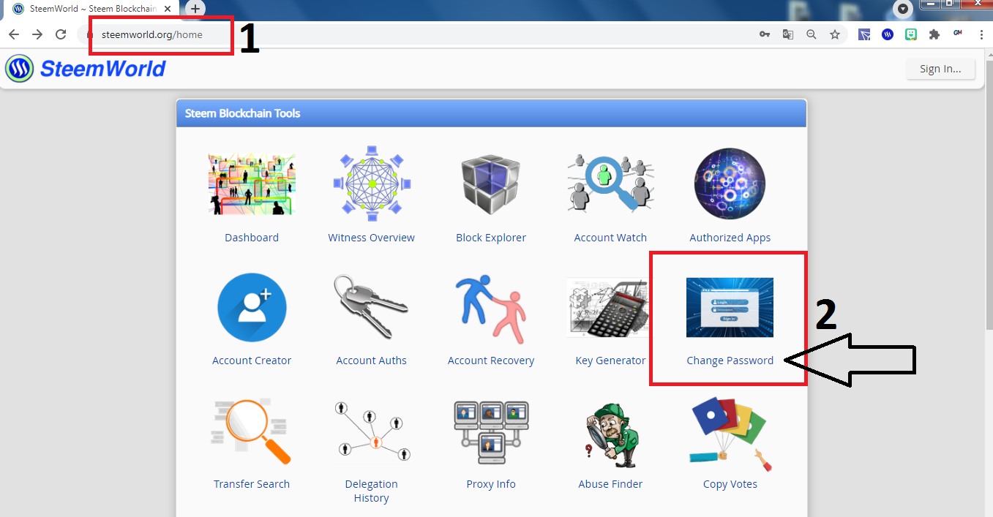Open the Delegation History link
This screenshot has height=517, width=993.
(372, 491)
